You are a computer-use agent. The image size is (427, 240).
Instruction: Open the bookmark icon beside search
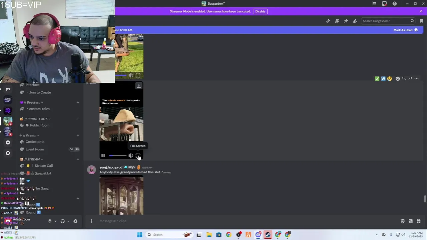(x=421, y=21)
